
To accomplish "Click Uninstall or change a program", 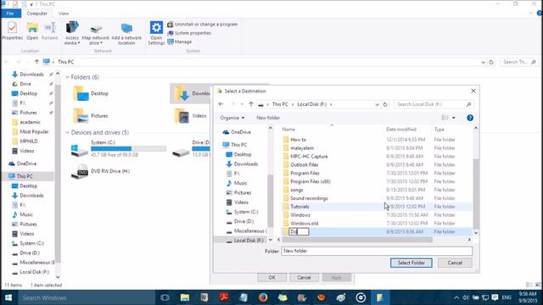I will 203,25.
